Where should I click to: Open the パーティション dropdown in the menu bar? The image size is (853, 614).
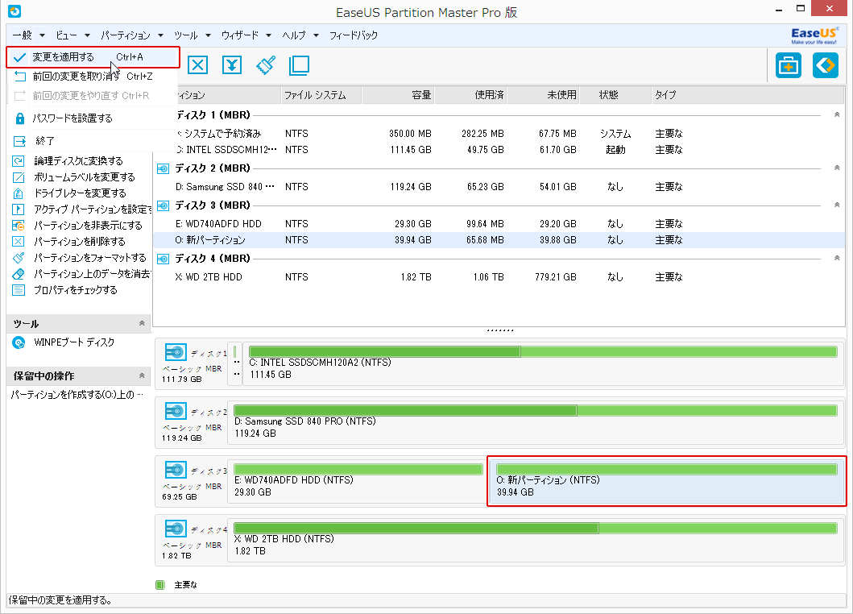pos(131,35)
